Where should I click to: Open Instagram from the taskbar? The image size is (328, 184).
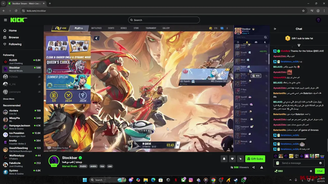pos(191,180)
